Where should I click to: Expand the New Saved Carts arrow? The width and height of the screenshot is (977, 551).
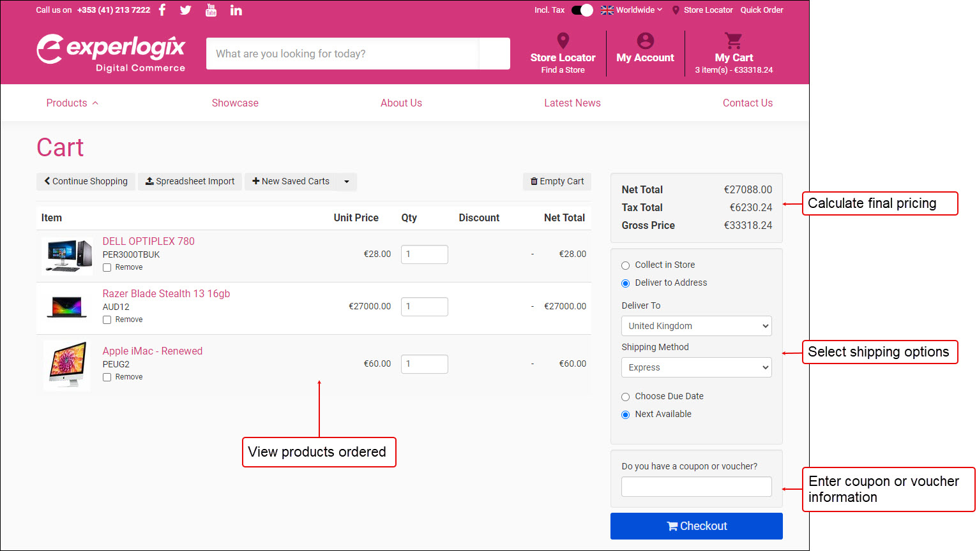345,181
